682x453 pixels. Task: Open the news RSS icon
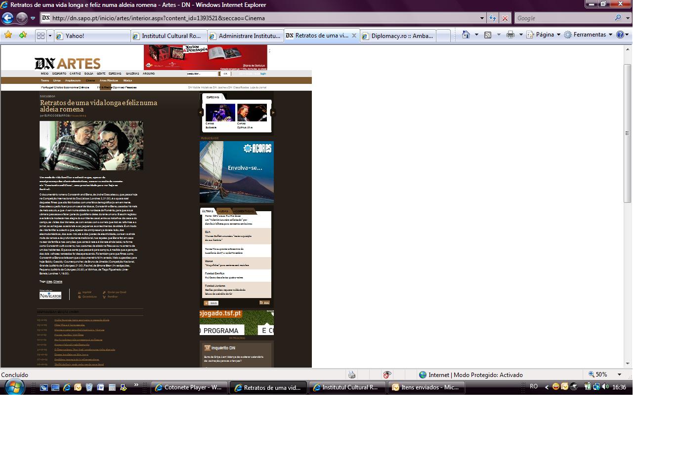(264, 303)
